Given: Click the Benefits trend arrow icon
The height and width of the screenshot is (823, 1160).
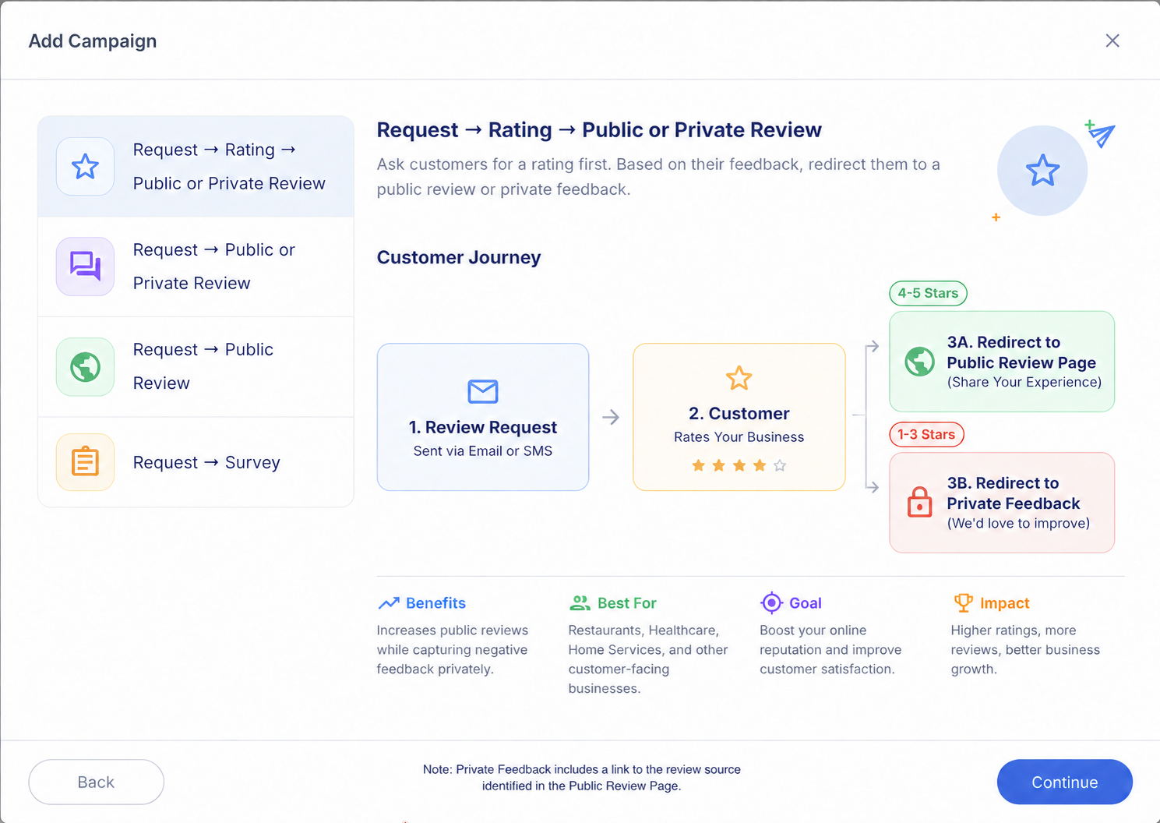Looking at the screenshot, I should (388, 603).
